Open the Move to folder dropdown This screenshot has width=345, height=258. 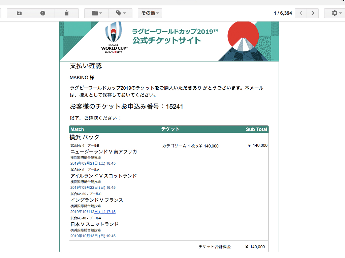pyautogui.click(x=96, y=13)
